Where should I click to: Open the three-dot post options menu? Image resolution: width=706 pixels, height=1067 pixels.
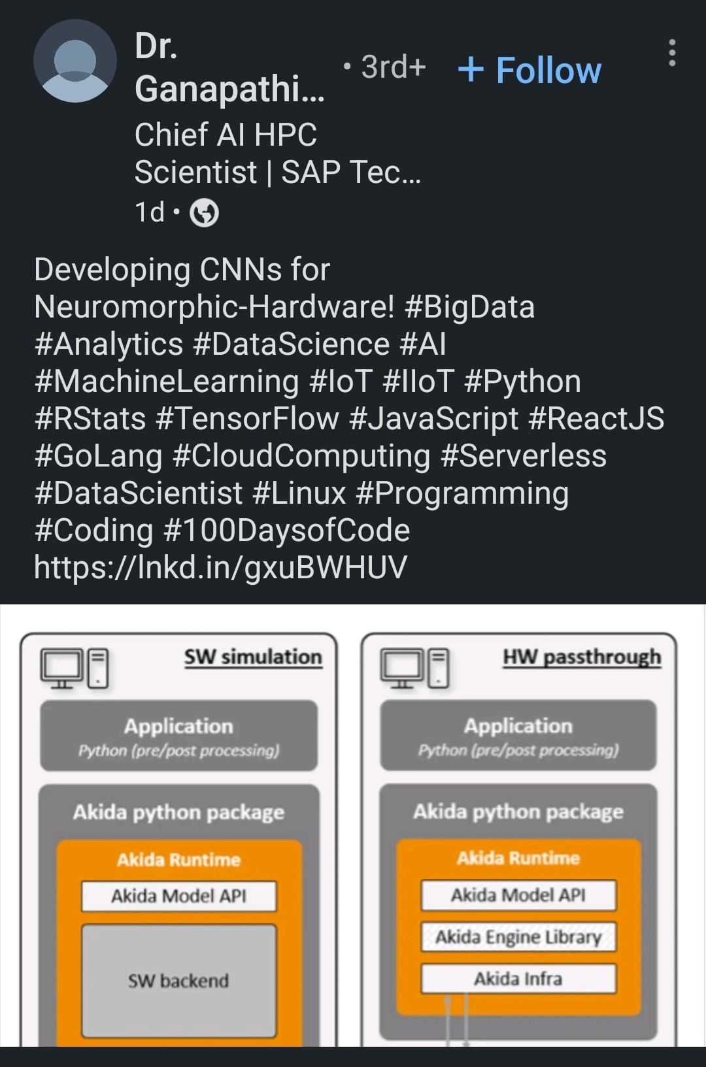(672, 53)
